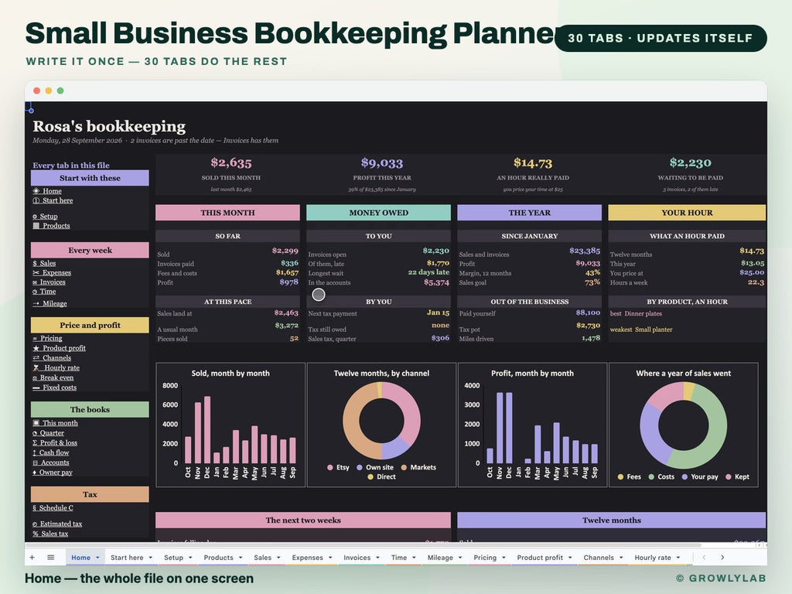The image size is (792, 594).
Task: Select the Sold, month by month chart
Action: (230, 425)
